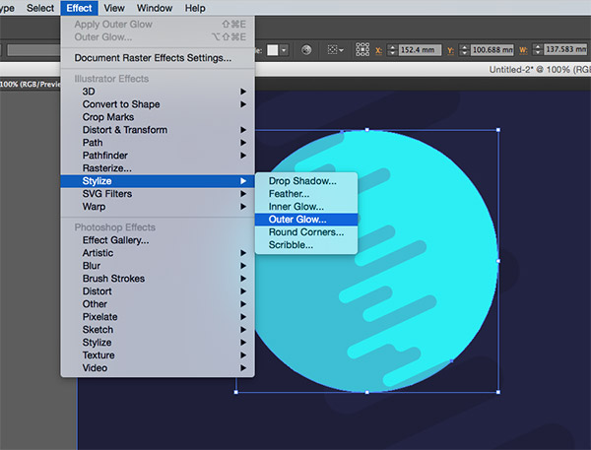This screenshot has height=450, width=591.
Task: Open the Align options icon
Action: click(334, 48)
